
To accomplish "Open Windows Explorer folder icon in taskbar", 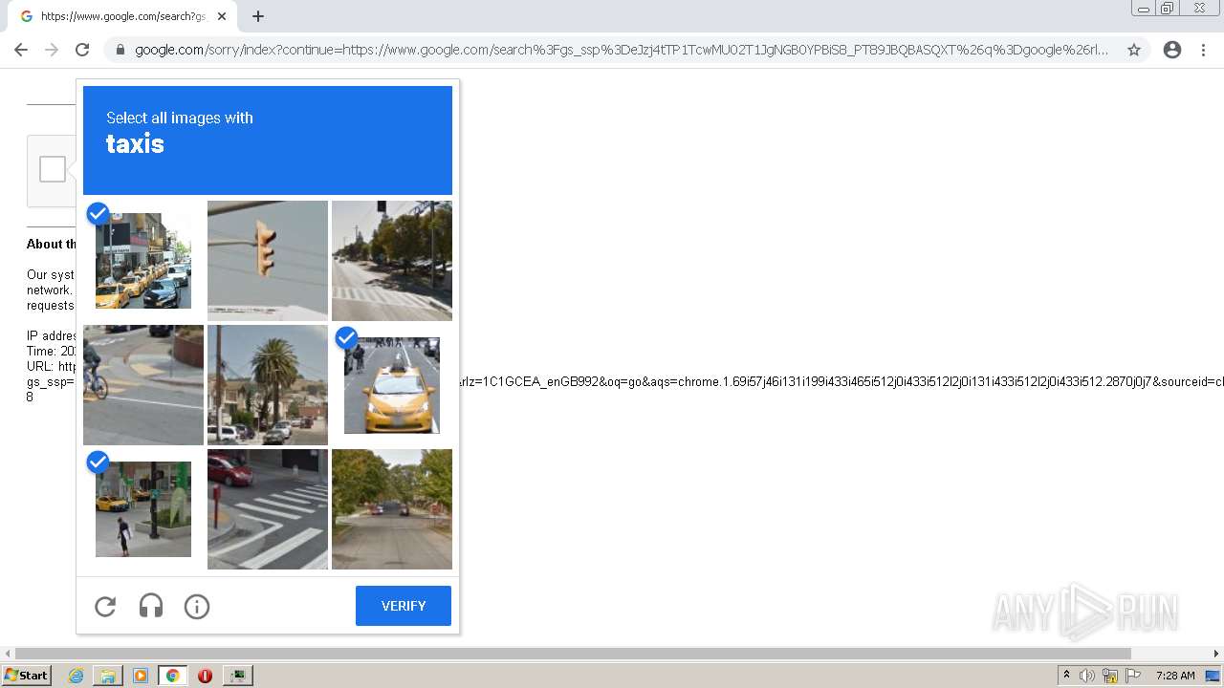I will click(108, 676).
